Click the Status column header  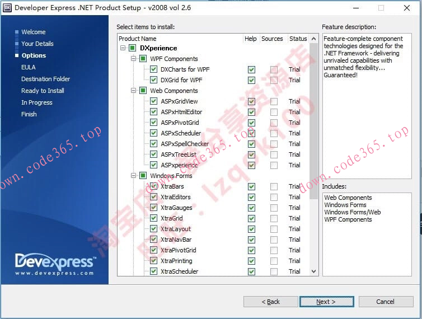(x=298, y=39)
